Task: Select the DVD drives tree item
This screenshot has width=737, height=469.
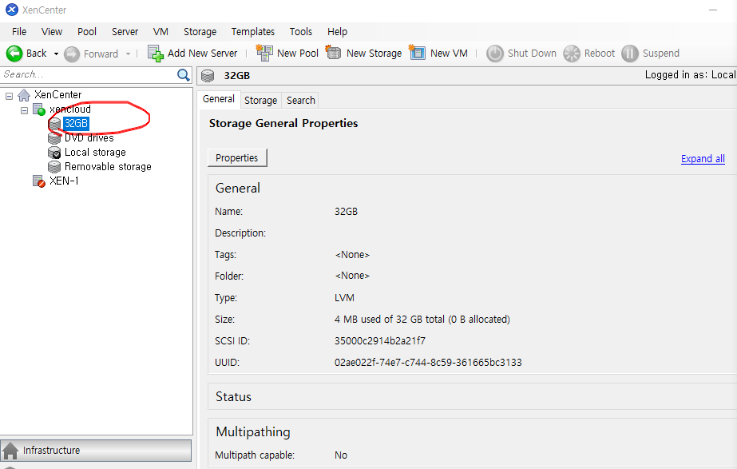Action: (x=89, y=138)
